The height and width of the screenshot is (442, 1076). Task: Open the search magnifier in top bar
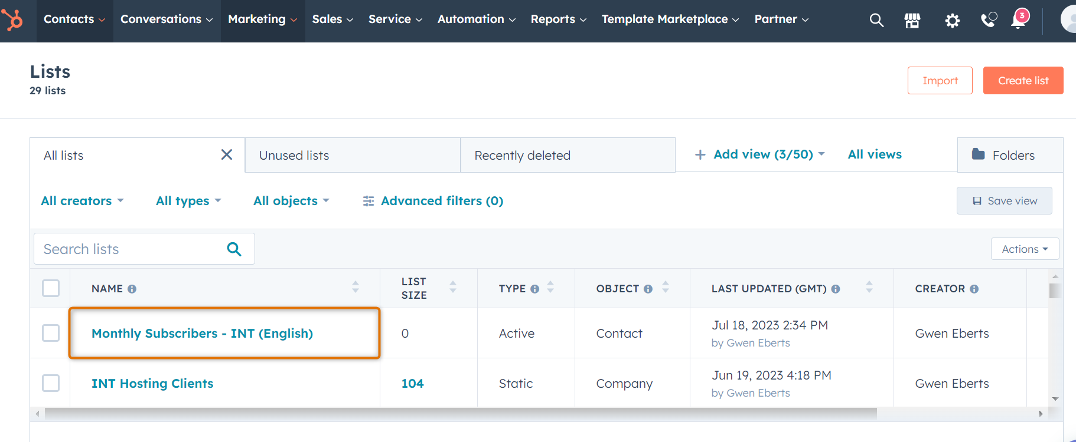coord(876,21)
